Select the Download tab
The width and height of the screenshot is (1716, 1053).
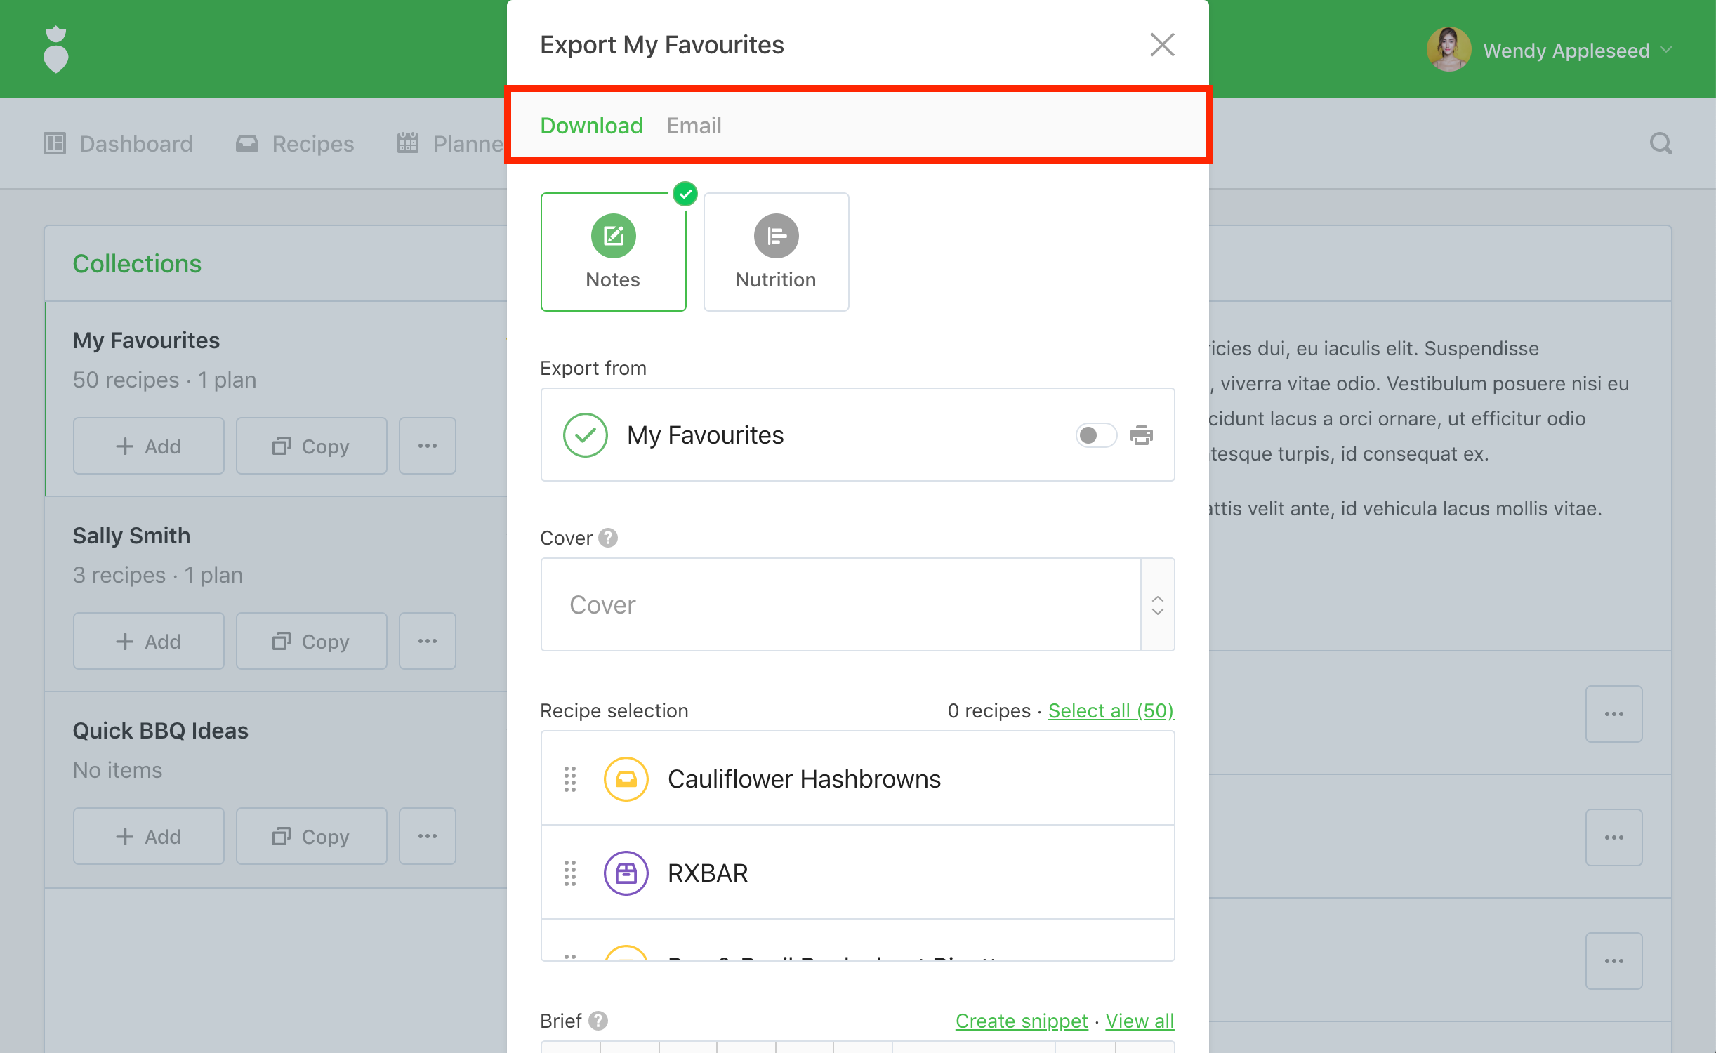pos(591,126)
